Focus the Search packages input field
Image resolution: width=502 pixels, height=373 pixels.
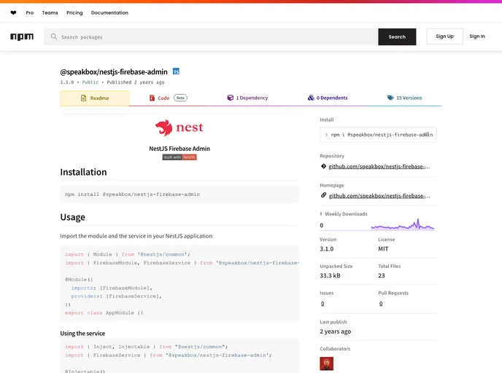coord(211,36)
